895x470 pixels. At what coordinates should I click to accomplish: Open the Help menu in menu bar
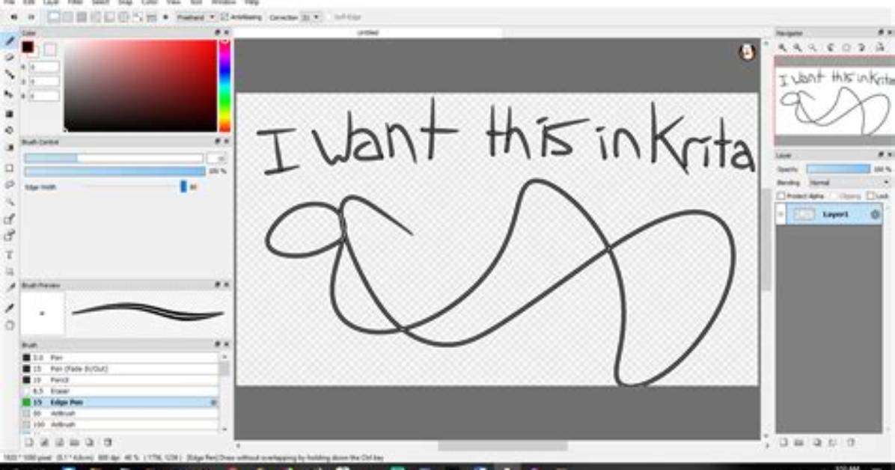click(x=251, y=2)
